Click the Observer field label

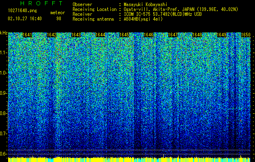click(82, 4)
